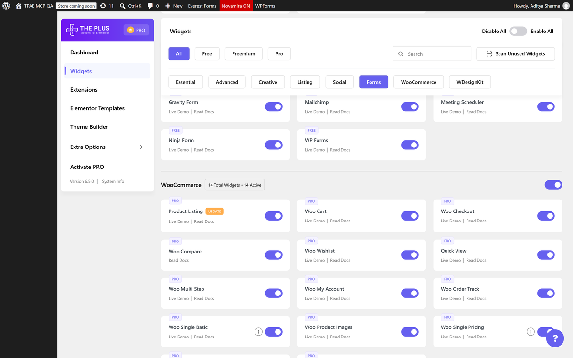Toggle the Gravity Form widget switch

click(274, 106)
